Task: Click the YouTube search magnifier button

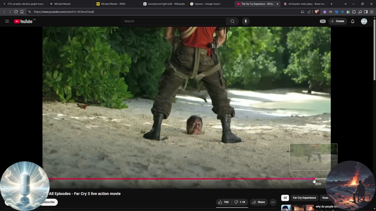Action: point(232,21)
